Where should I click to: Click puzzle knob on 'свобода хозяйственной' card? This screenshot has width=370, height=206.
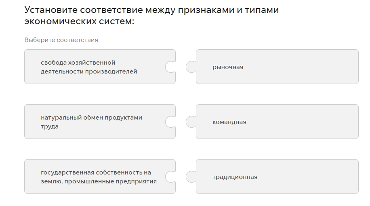tap(171, 67)
